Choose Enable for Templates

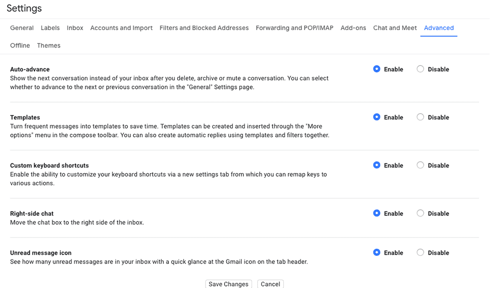[x=377, y=117]
